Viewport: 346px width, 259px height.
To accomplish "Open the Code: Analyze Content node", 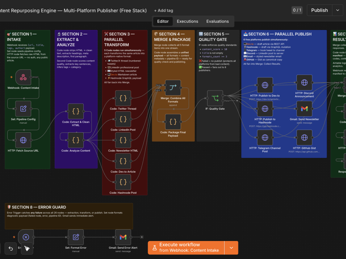I will [x=76, y=140].
